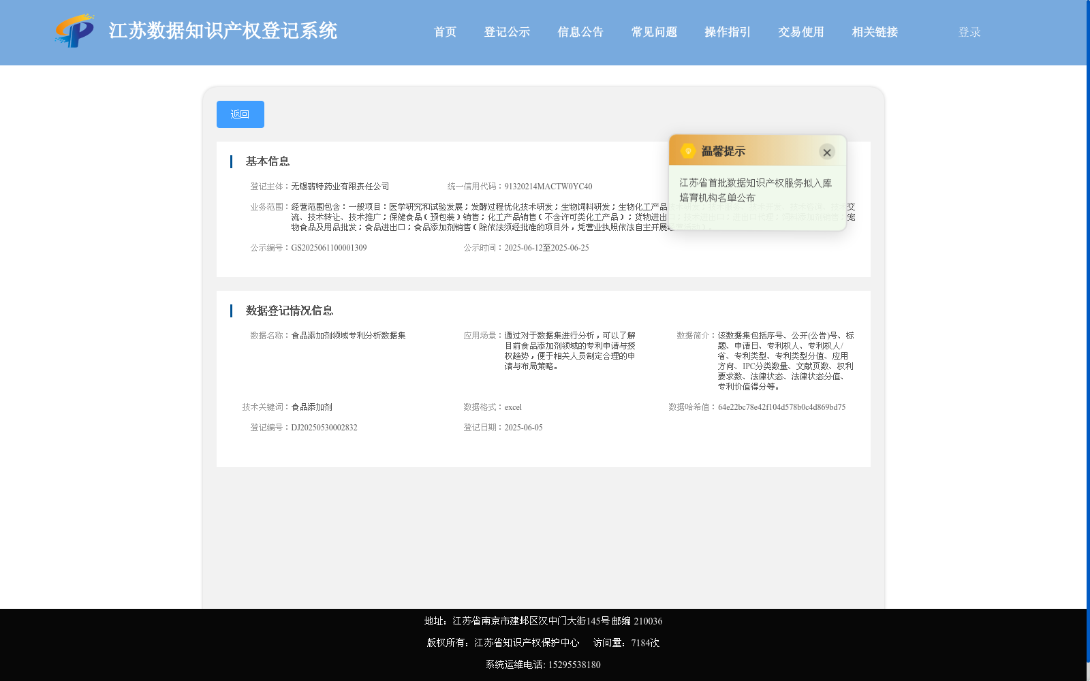Click the 返回 button

click(x=240, y=114)
